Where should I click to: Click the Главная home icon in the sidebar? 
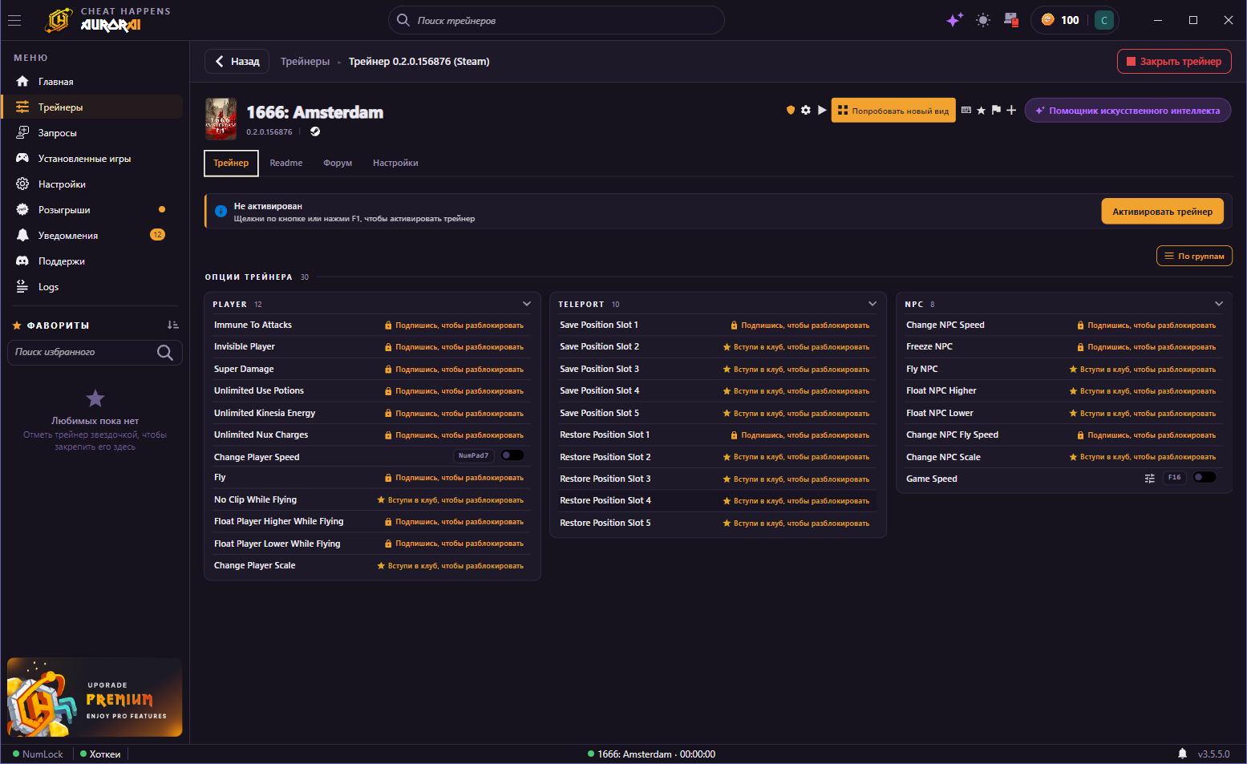click(22, 82)
